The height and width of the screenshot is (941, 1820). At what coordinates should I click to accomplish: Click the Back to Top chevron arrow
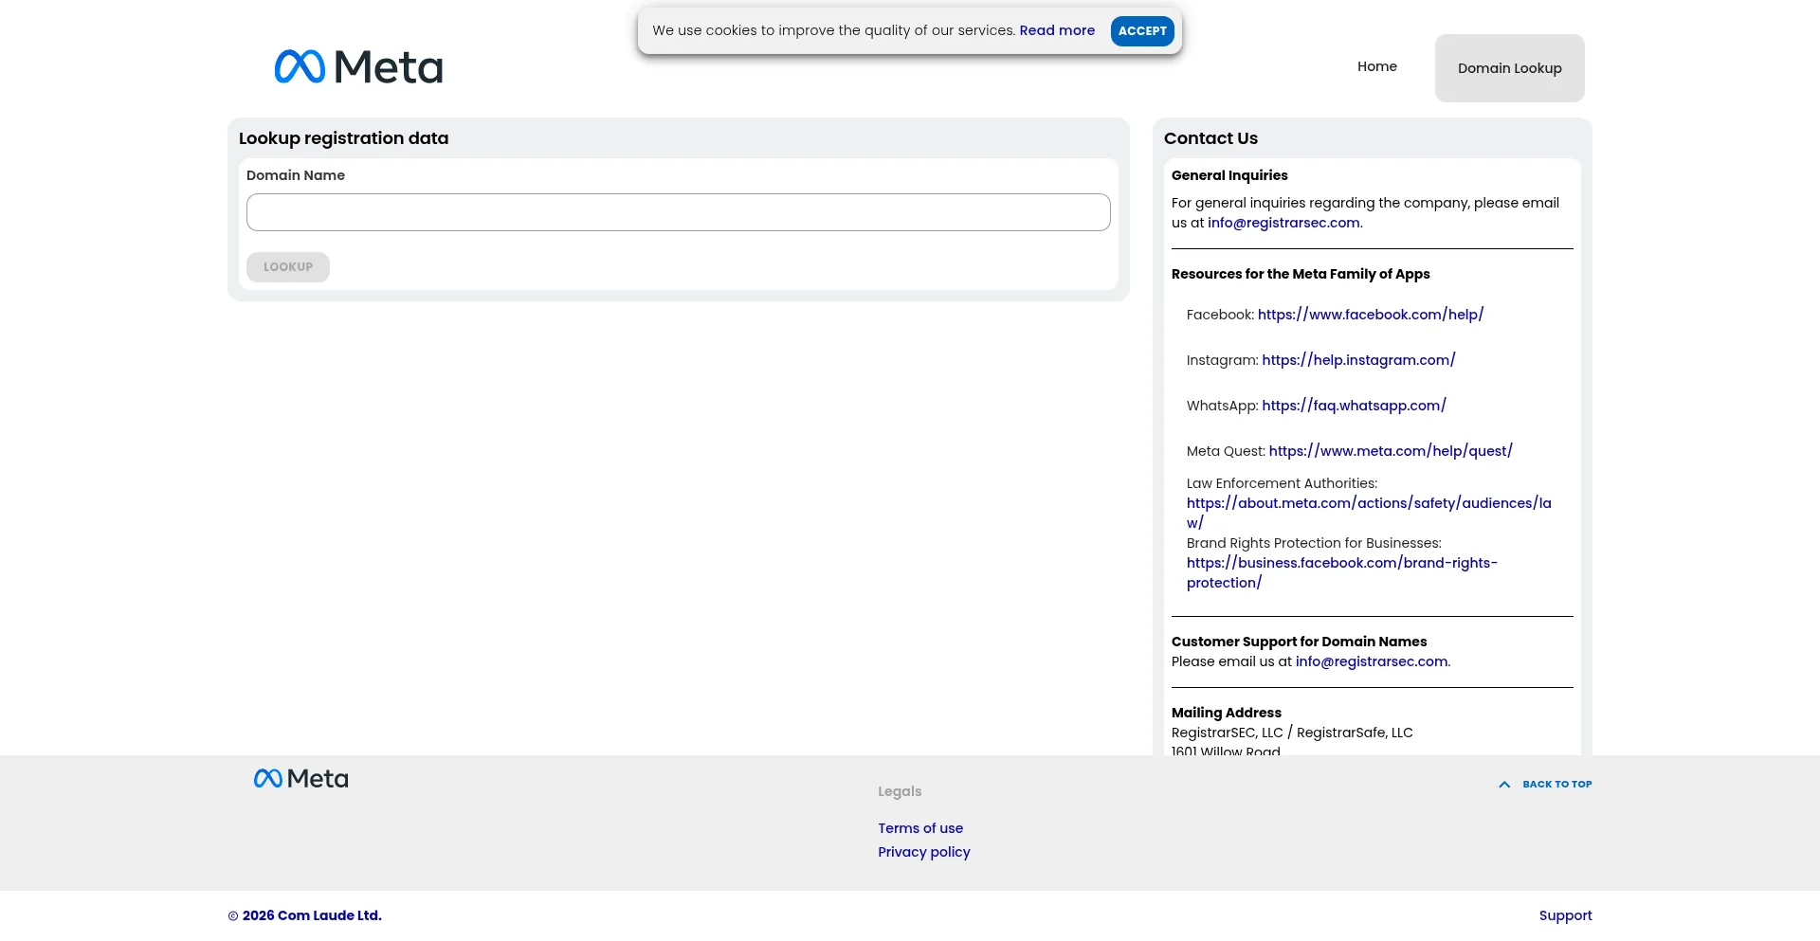1504,785
